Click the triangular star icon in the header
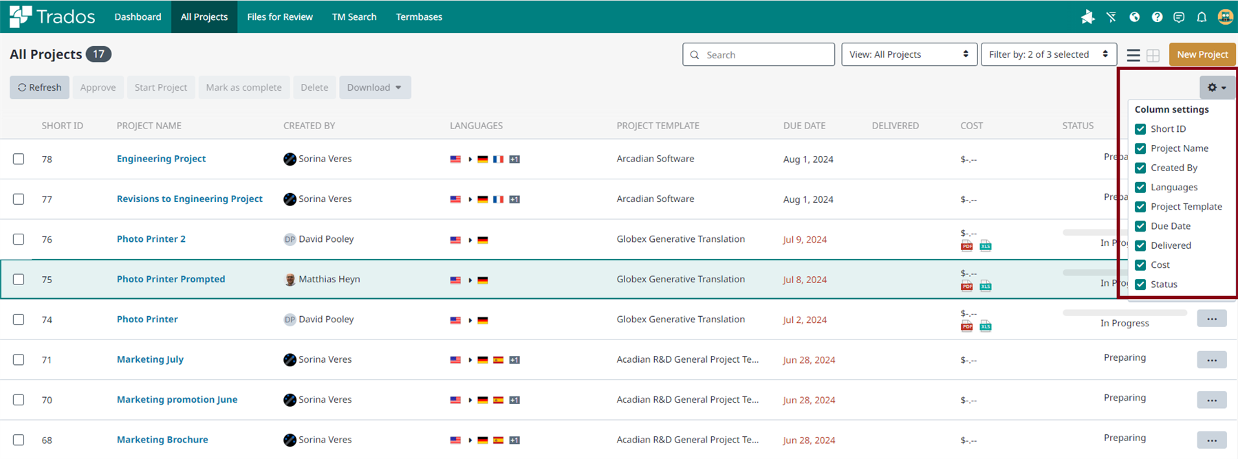This screenshot has height=459, width=1238. (x=1087, y=17)
